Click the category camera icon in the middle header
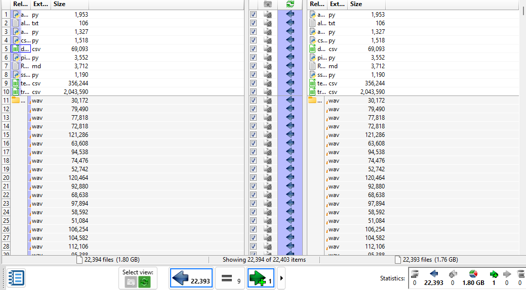The height and width of the screenshot is (290, 526). click(268, 4)
